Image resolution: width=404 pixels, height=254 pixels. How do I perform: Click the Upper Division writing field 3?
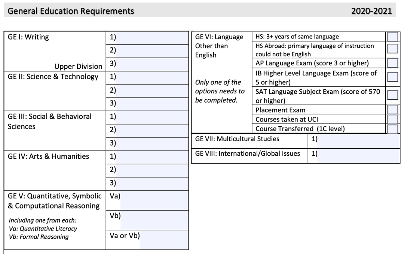(154, 64)
